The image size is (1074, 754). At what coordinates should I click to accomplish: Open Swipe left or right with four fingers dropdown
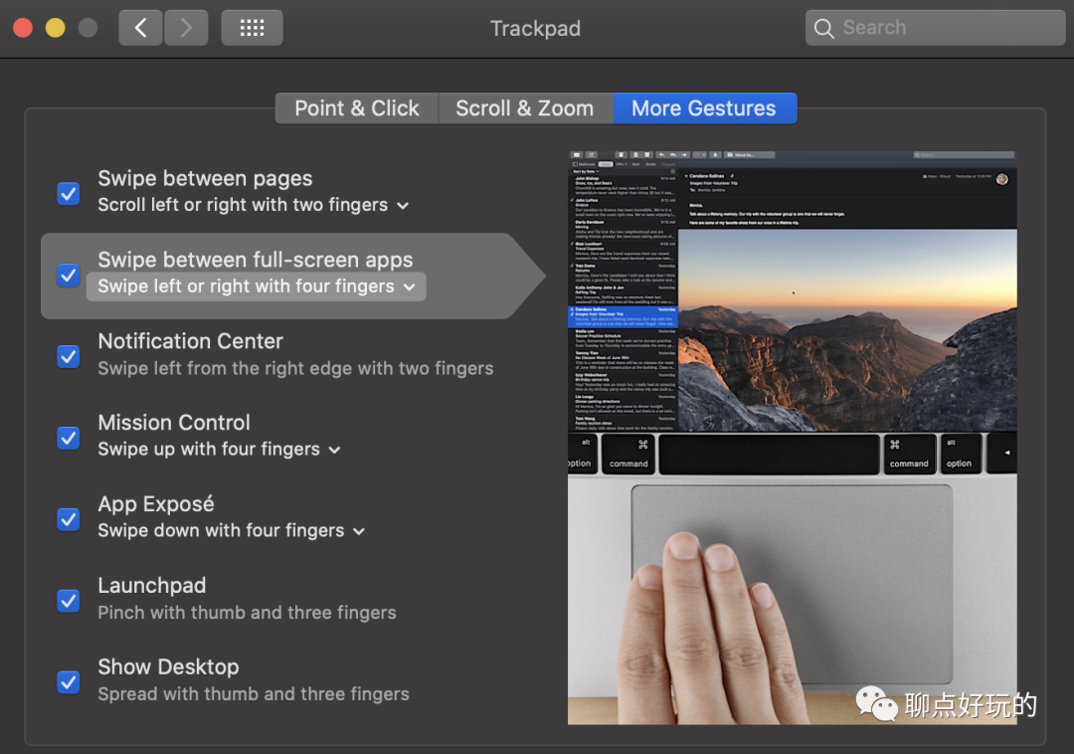tap(257, 286)
